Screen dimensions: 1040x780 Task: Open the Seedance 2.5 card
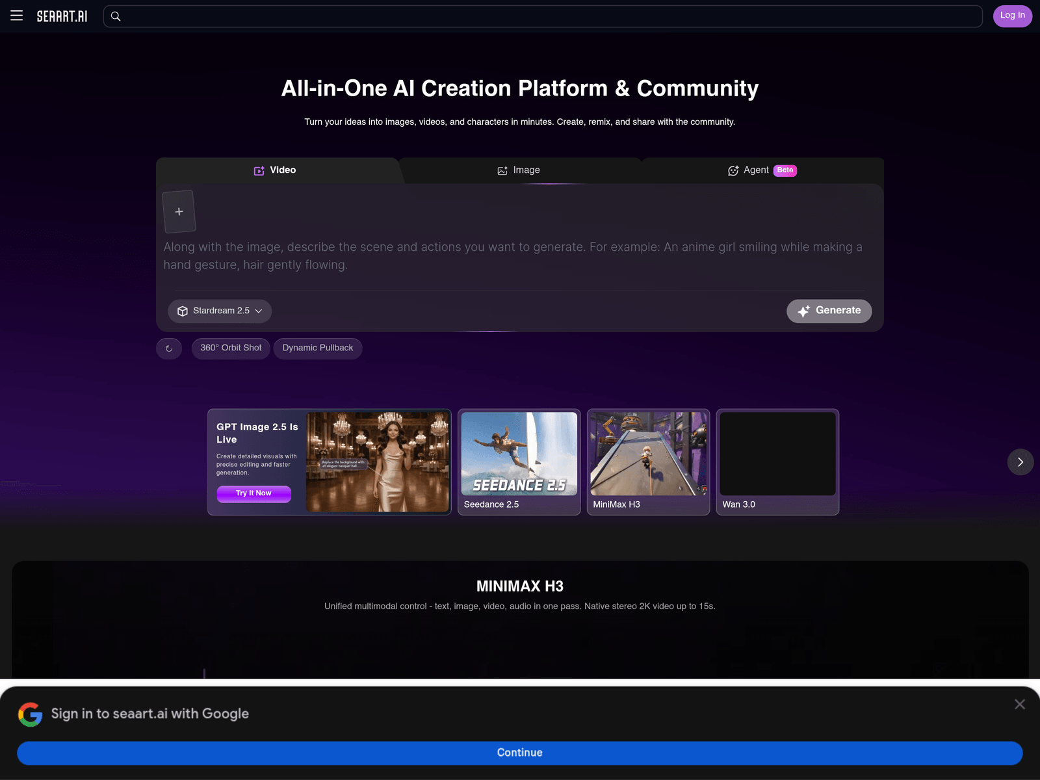(x=519, y=462)
